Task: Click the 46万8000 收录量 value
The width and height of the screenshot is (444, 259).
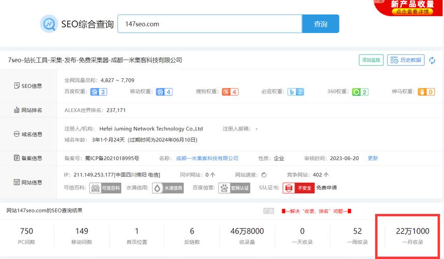Action: point(247,231)
